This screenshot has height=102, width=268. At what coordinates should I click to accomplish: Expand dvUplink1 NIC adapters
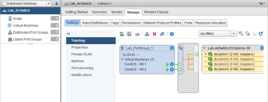tap(206, 54)
